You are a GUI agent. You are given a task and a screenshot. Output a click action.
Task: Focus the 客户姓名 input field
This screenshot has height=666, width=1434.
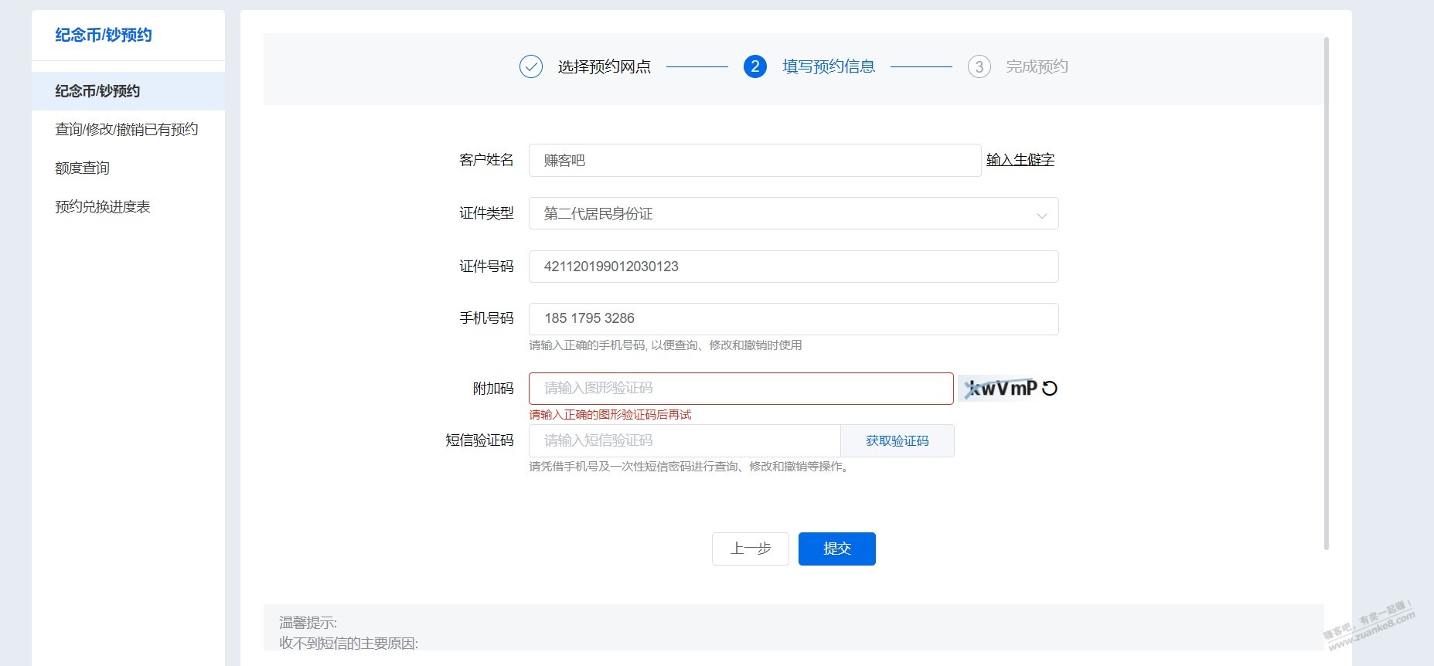click(754, 161)
